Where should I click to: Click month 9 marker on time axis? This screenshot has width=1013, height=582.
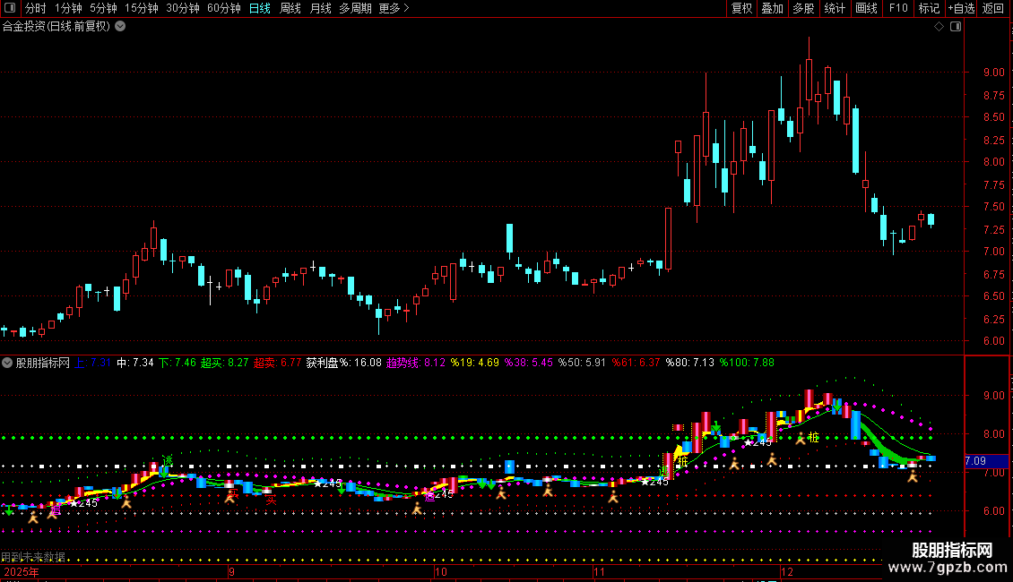coord(231,571)
